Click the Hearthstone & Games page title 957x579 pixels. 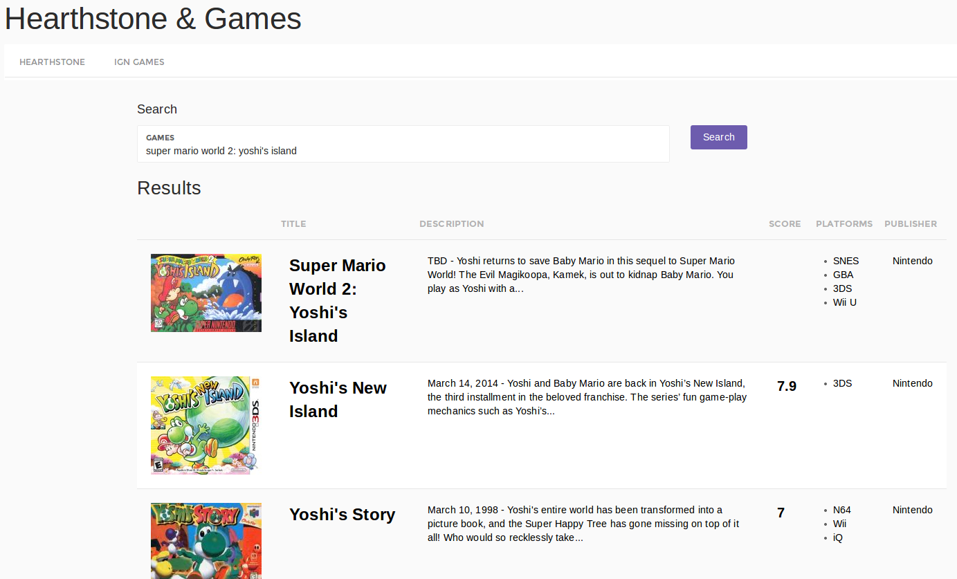(153, 19)
